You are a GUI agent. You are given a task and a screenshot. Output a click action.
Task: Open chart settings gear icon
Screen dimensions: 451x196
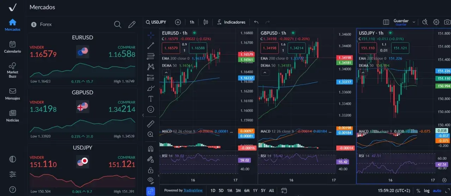436,22
